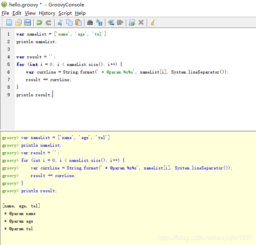Open the Script menu
The image size is (256, 245).
pyautogui.click(x=65, y=13)
